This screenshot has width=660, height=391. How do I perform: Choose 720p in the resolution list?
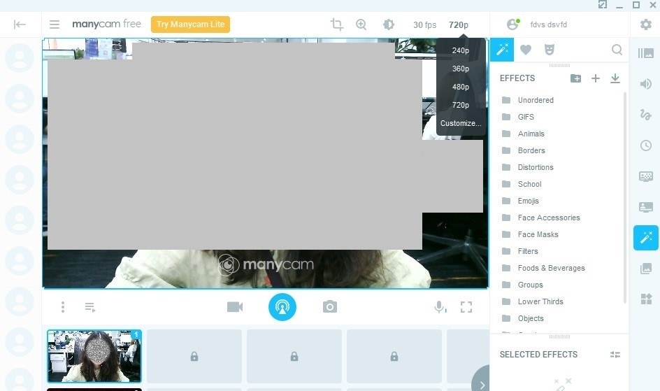point(461,105)
